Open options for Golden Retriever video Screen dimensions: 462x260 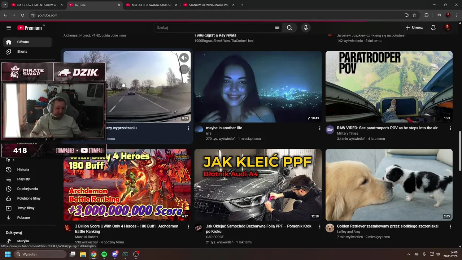(450, 226)
